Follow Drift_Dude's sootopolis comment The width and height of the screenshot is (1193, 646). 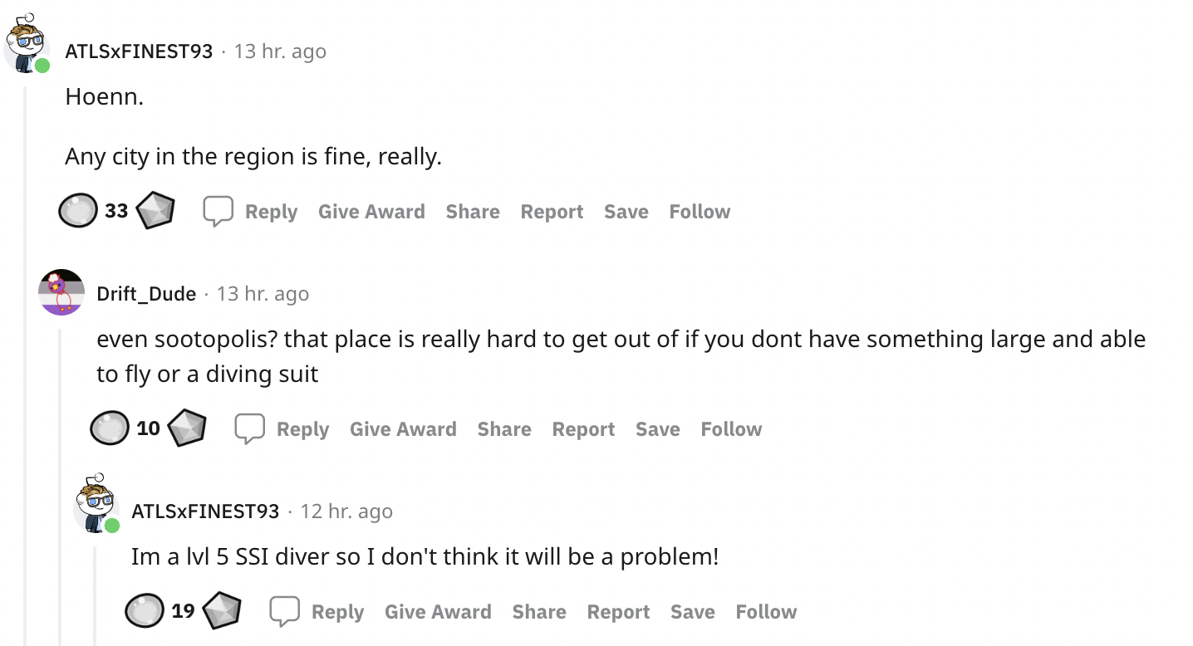tap(731, 429)
